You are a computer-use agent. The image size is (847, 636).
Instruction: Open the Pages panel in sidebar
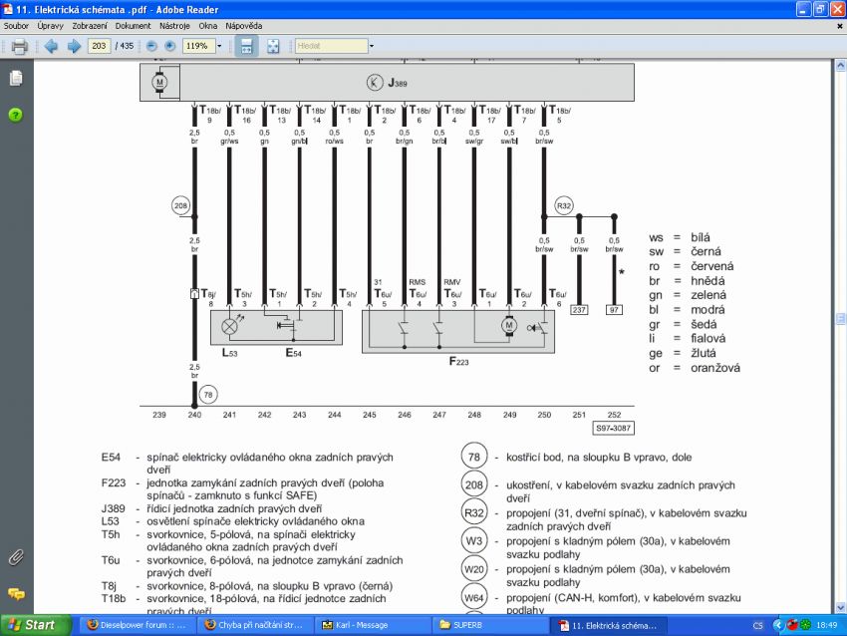15,79
